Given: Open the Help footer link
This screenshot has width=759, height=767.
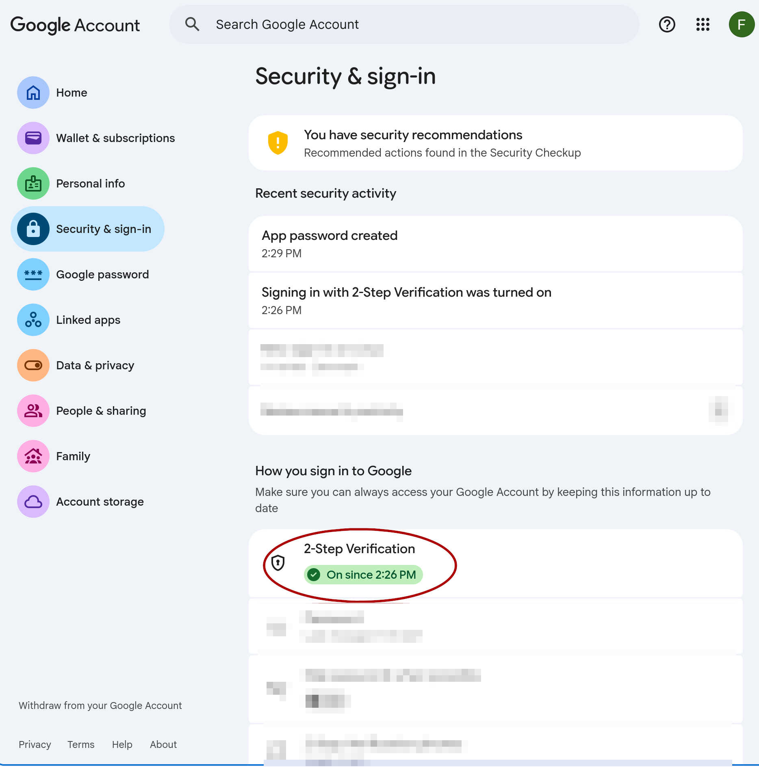Looking at the screenshot, I should tap(122, 744).
